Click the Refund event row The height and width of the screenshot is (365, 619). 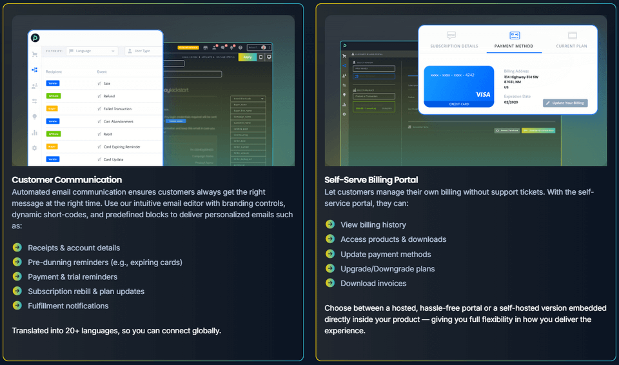[103, 96]
